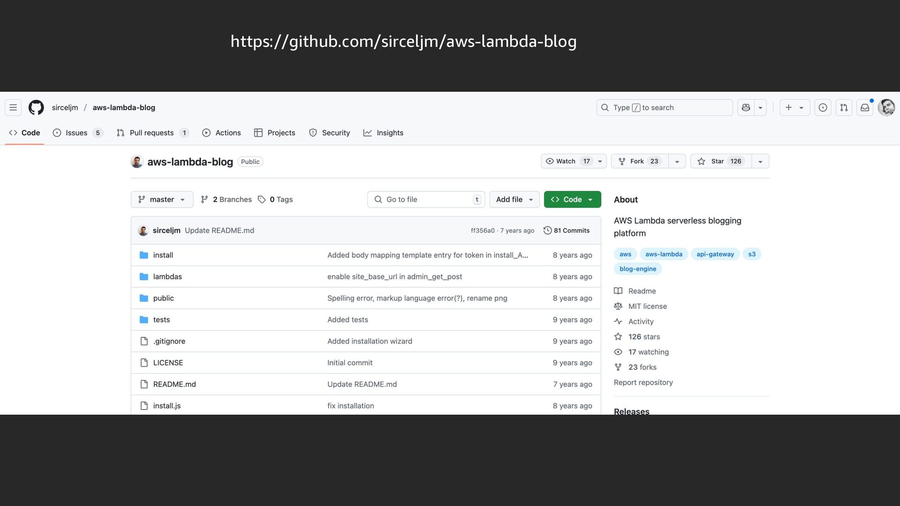Open the issues shortcut icon in header
900x506 pixels.
click(823, 107)
